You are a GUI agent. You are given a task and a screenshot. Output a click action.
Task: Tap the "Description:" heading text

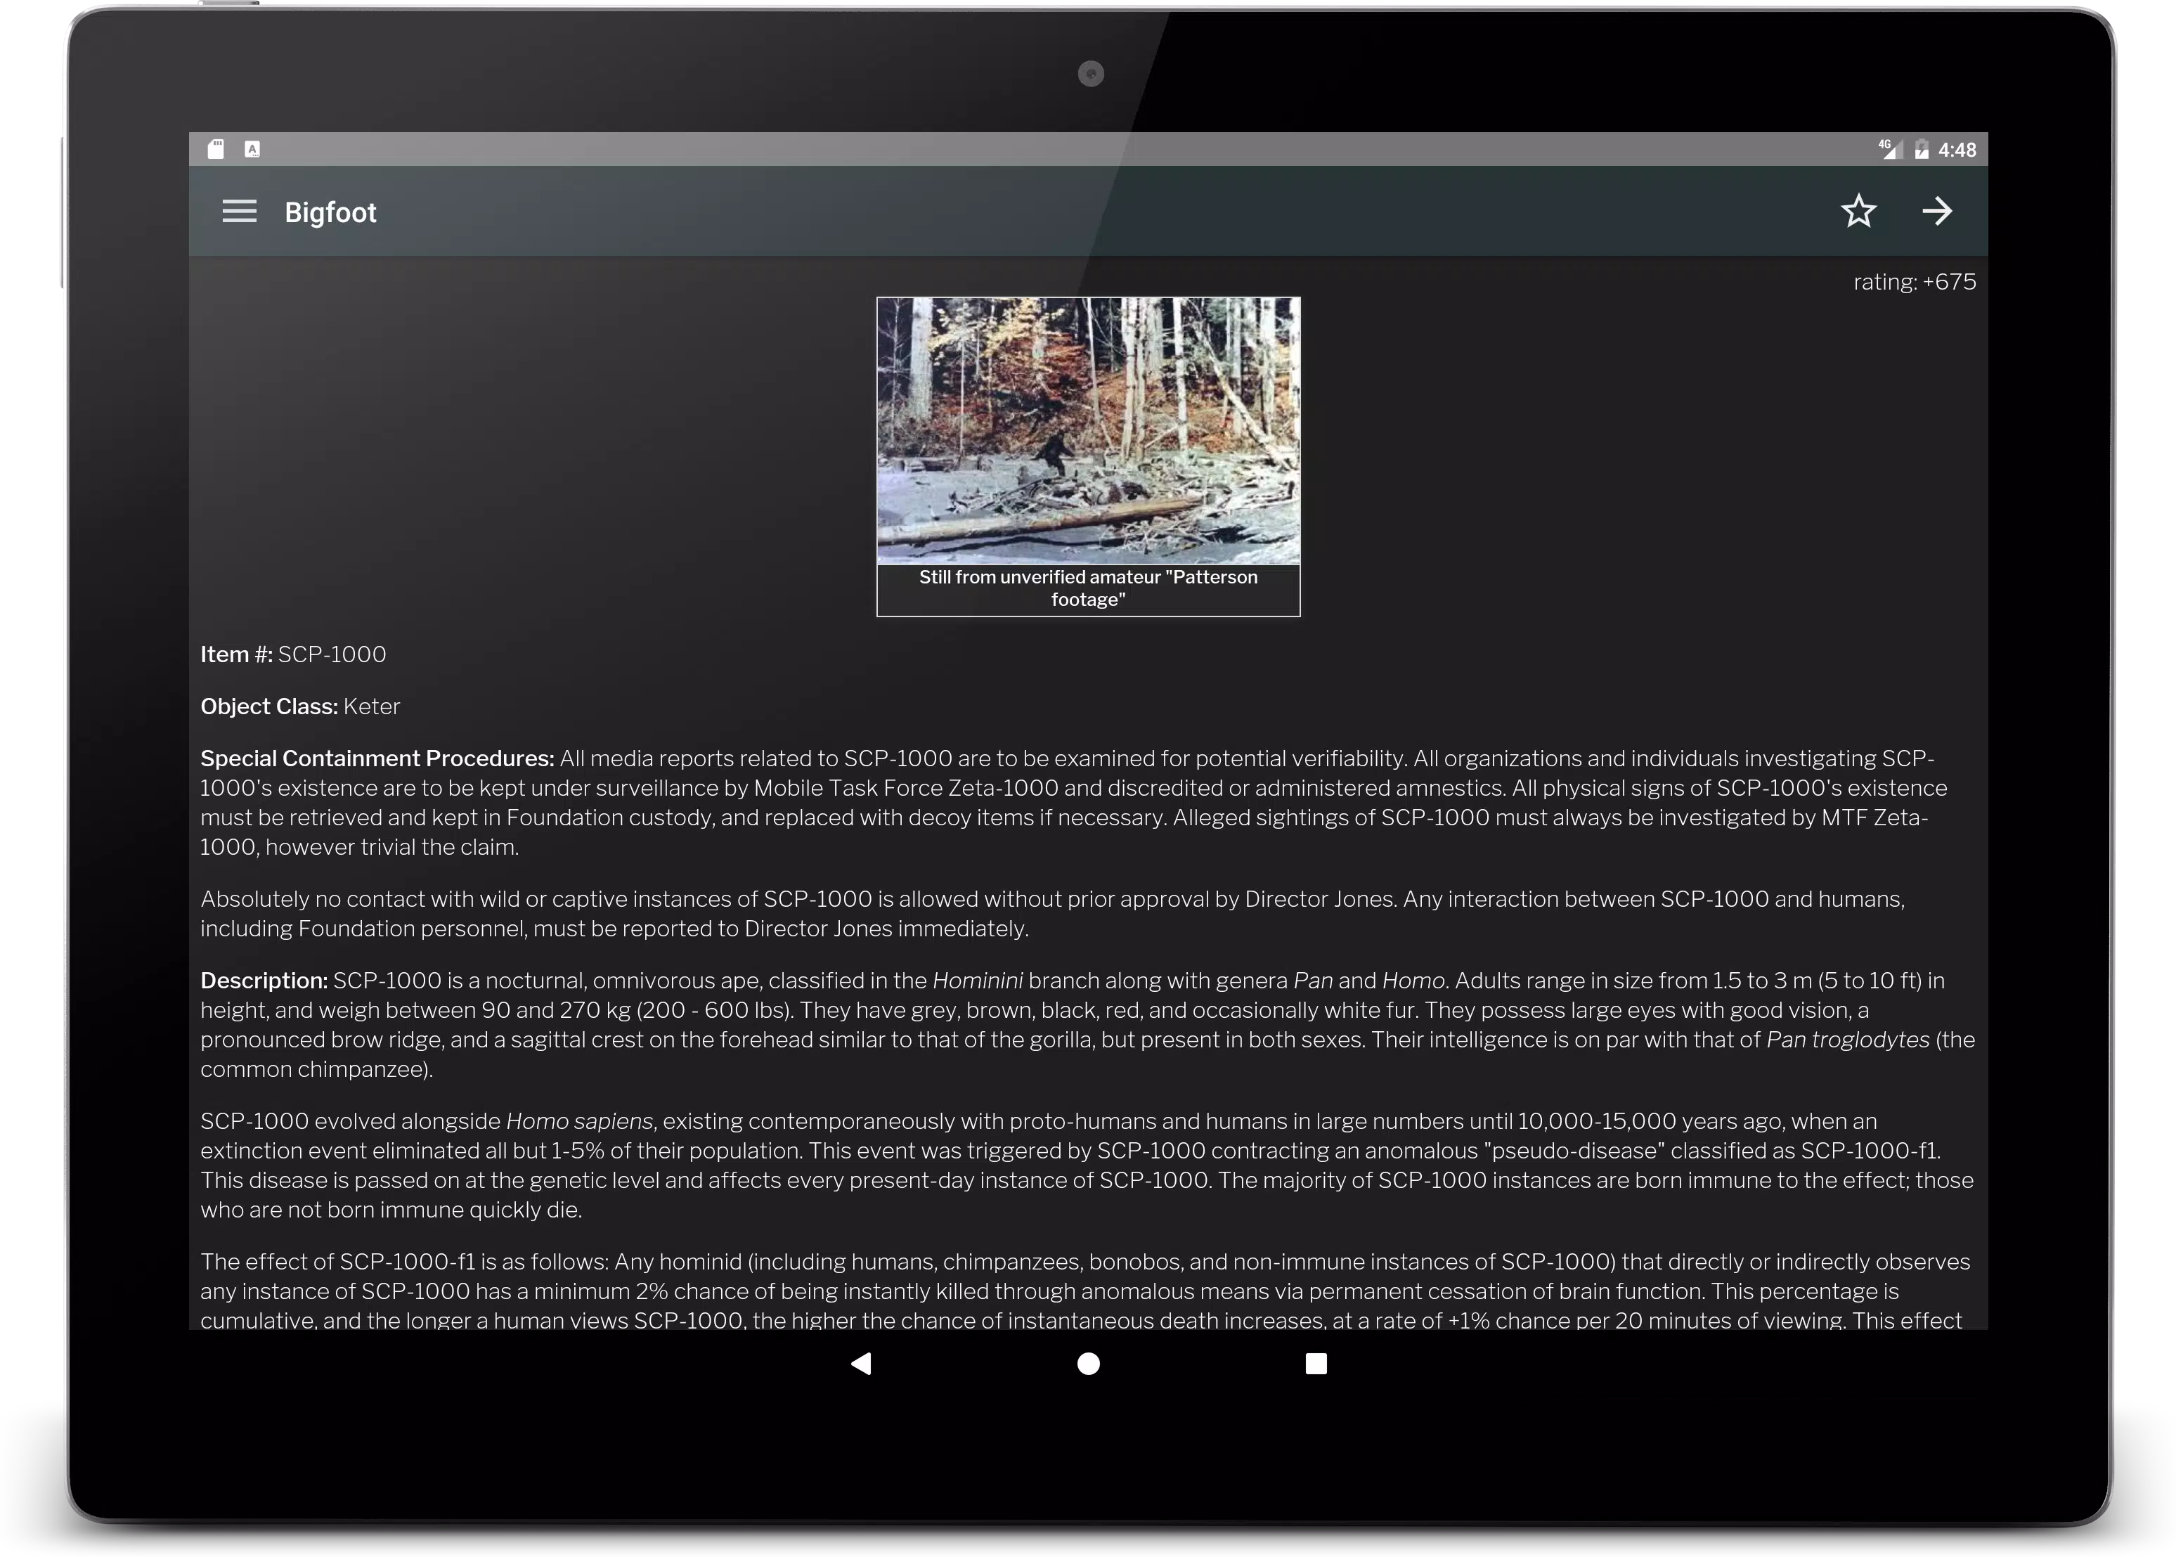(x=264, y=981)
